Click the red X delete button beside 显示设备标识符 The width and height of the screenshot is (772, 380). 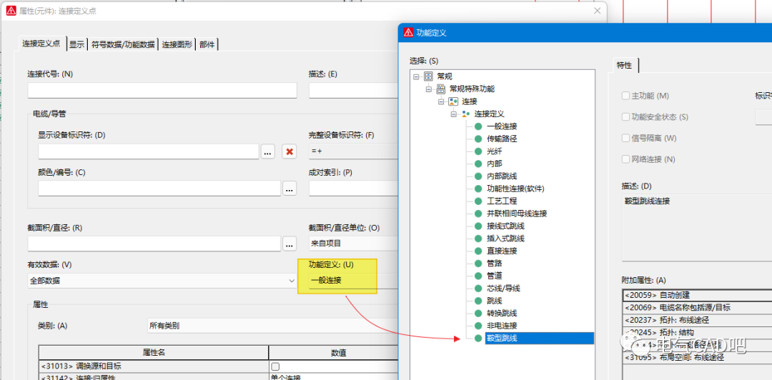click(x=289, y=151)
